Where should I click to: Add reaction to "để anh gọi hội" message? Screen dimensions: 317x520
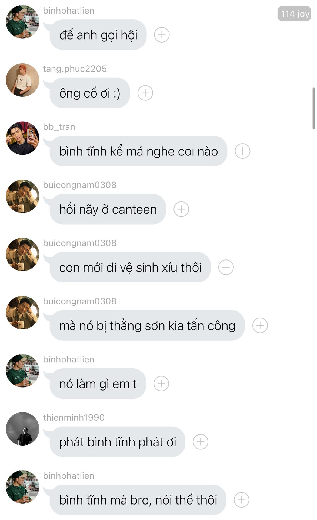pyautogui.click(x=162, y=35)
